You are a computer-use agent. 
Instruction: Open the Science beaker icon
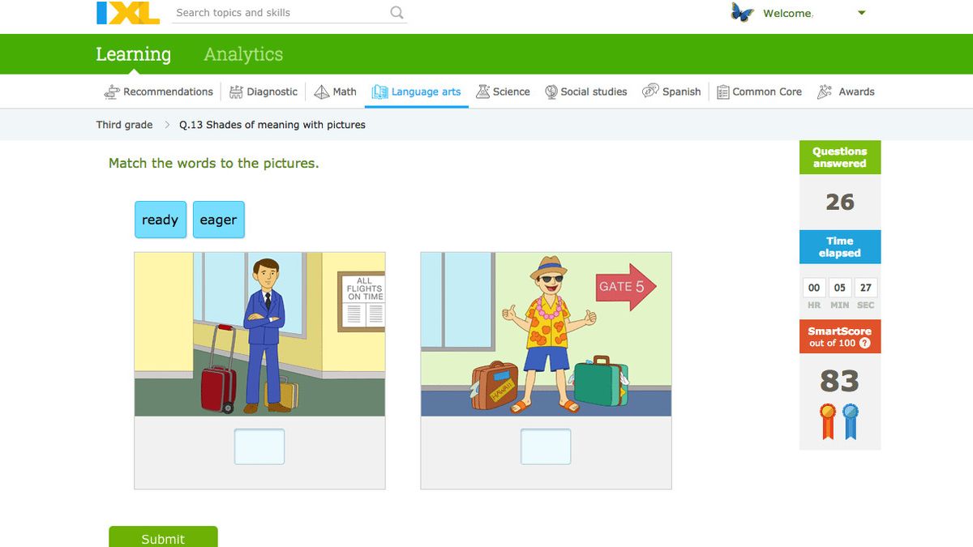click(481, 92)
